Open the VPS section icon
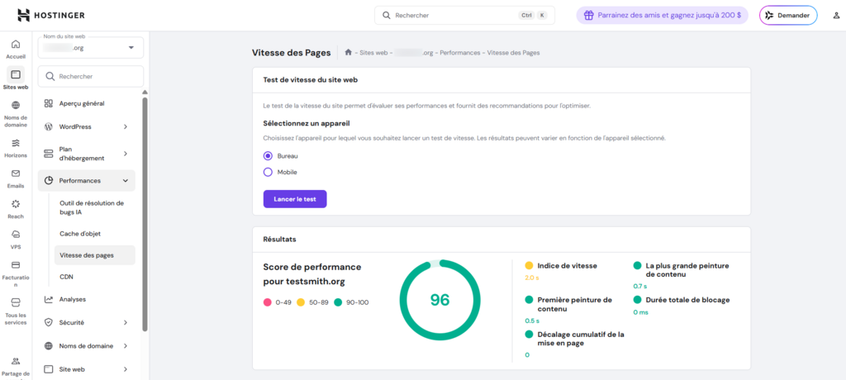 pyautogui.click(x=16, y=235)
